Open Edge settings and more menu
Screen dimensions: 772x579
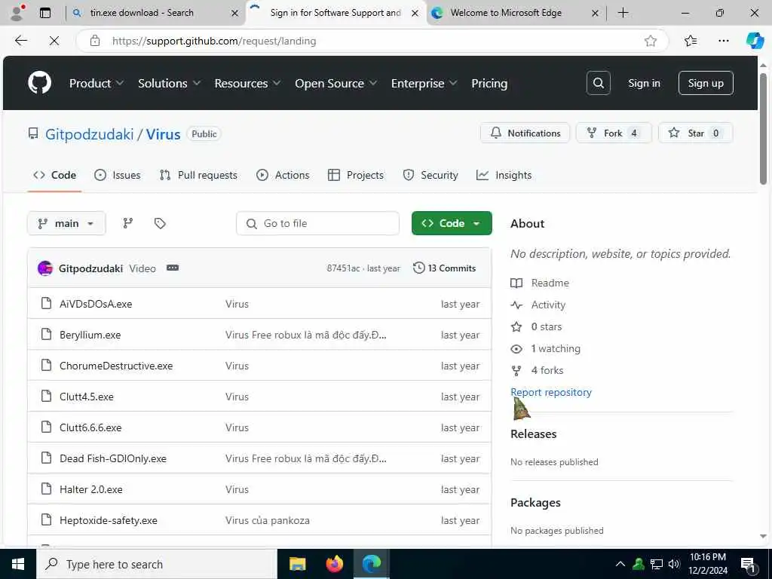[723, 41]
